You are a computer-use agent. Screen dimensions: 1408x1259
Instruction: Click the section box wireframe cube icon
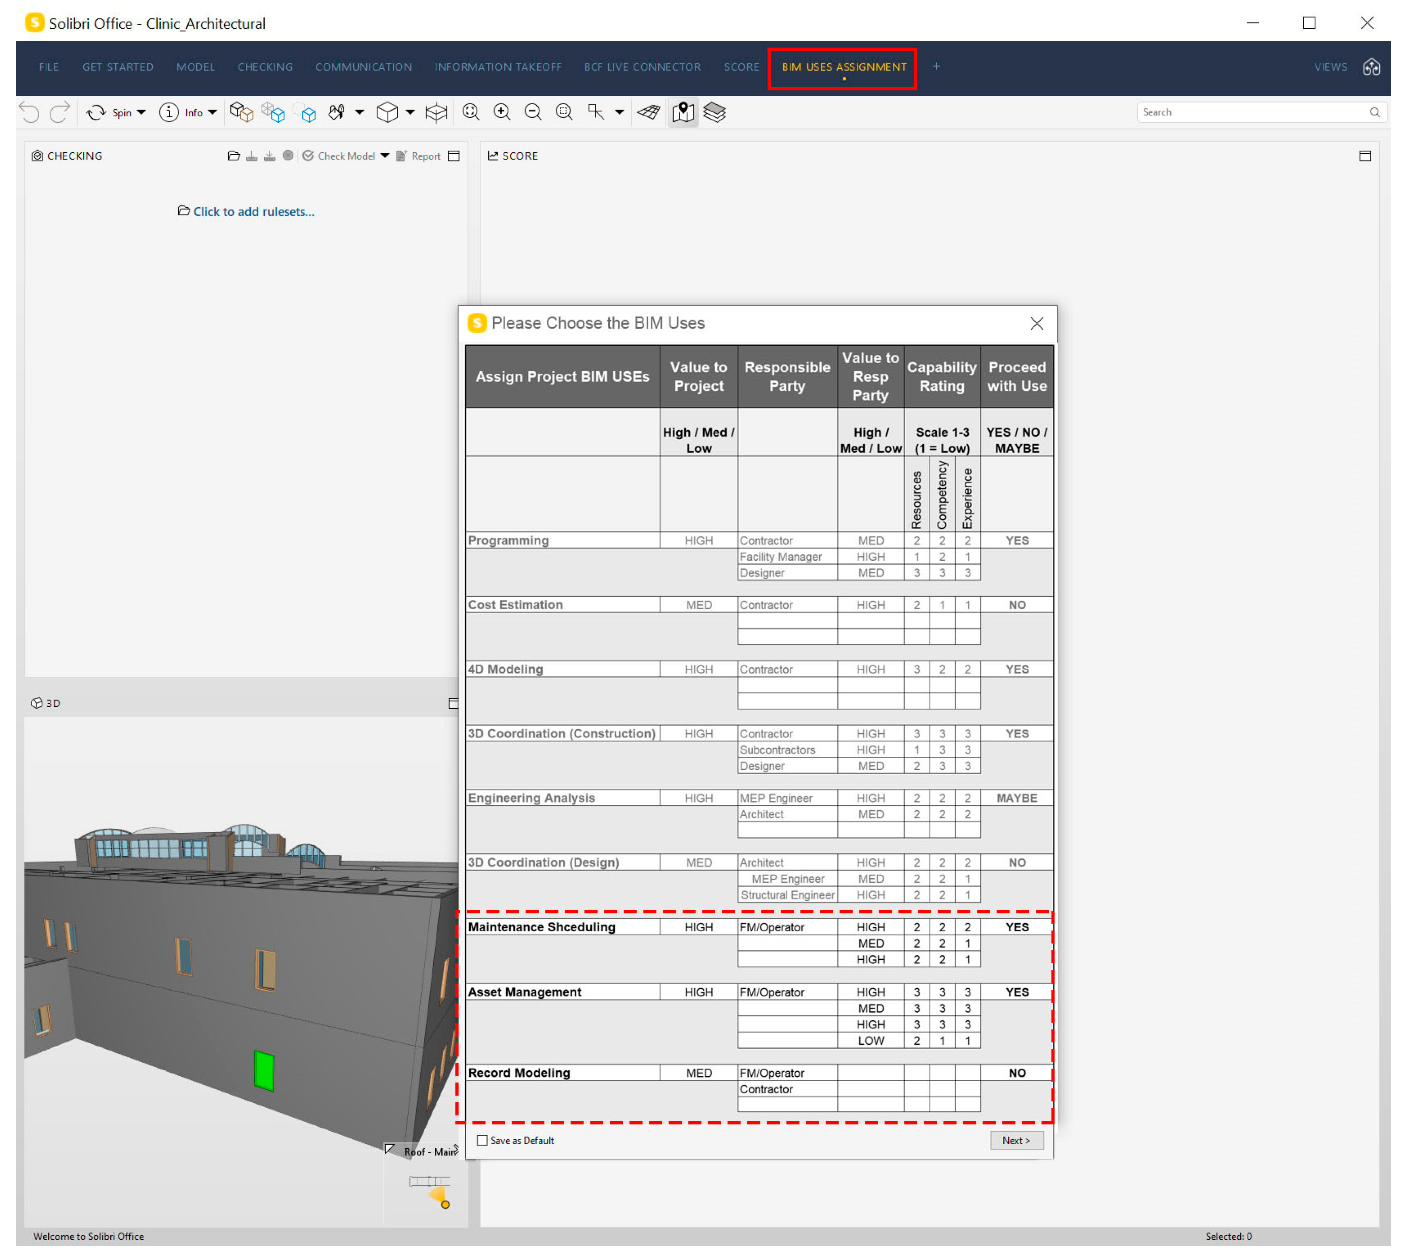coord(436,112)
